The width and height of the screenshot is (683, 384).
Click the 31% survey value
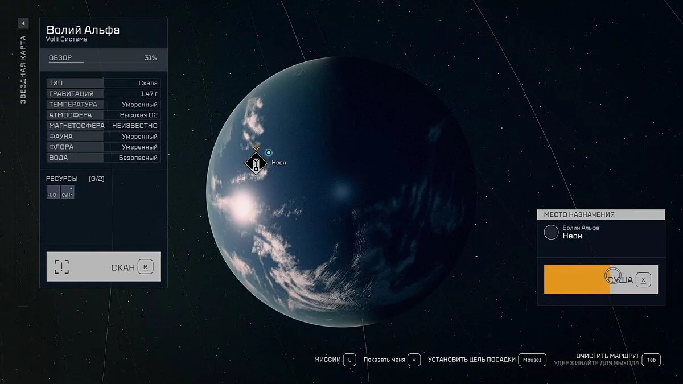click(x=150, y=58)
